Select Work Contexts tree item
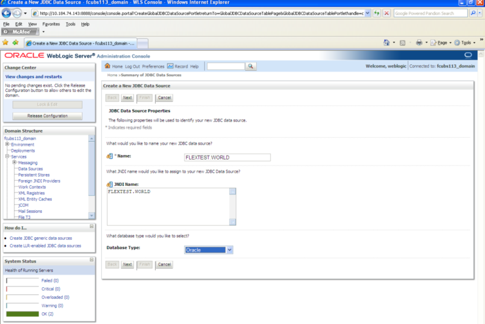The width and height of the screenshot is (485, 324). tap(32, 187)
